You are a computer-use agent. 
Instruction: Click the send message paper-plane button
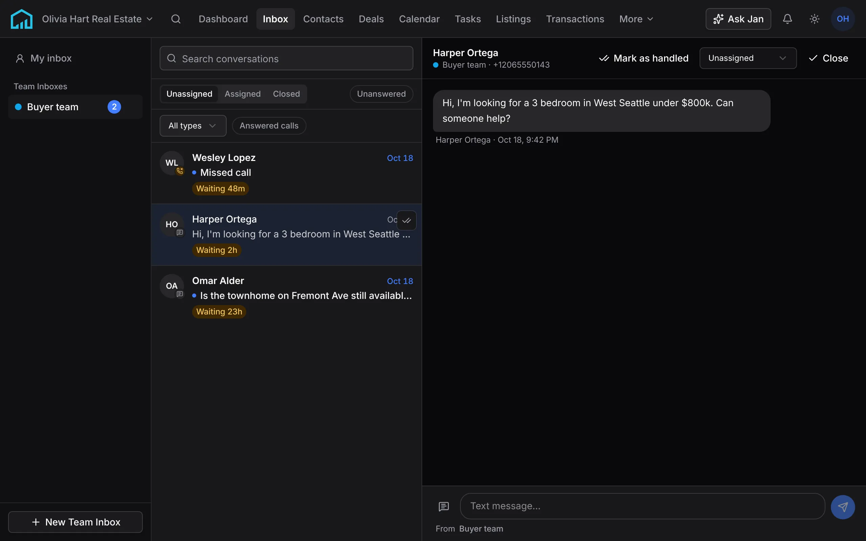pos(843,507)
